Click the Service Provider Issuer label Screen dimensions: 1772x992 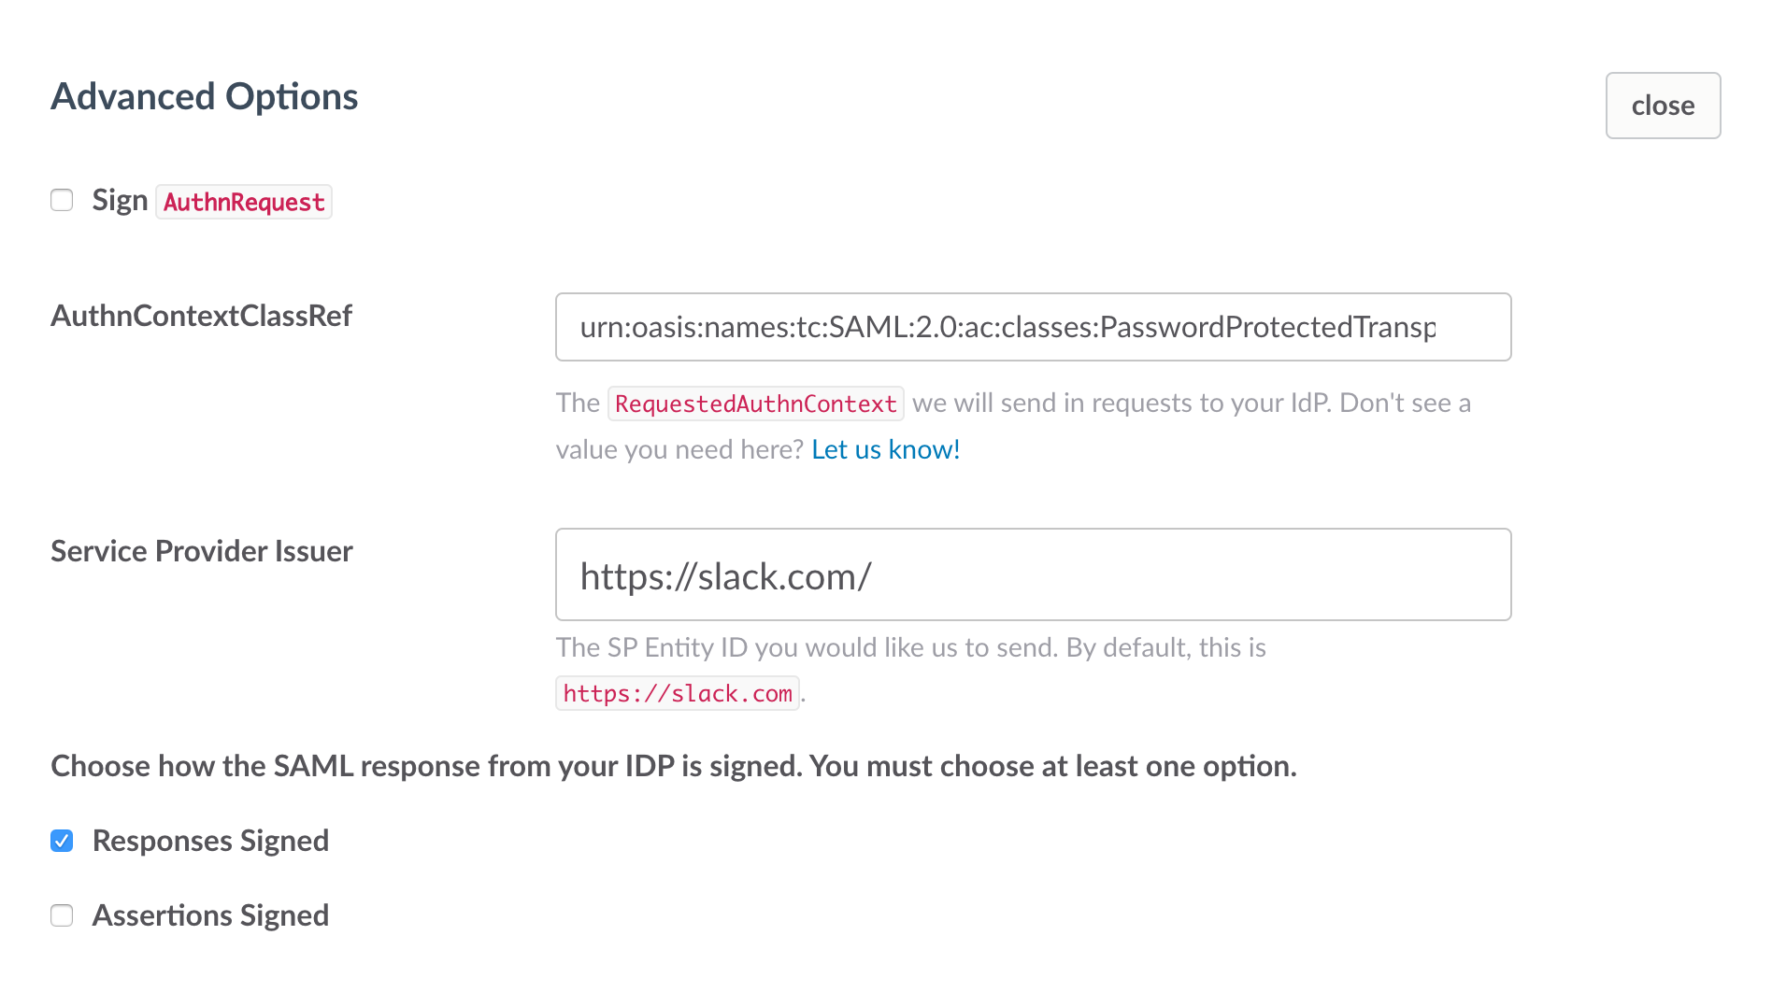pyautogui.click(x=201, y=550)
